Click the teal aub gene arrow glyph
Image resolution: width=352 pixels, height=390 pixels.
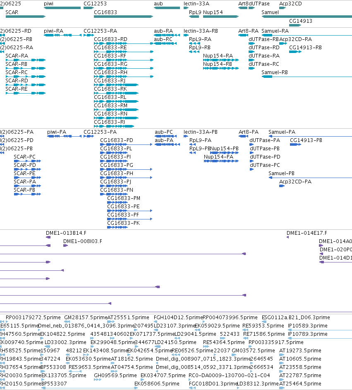[167, 8]
